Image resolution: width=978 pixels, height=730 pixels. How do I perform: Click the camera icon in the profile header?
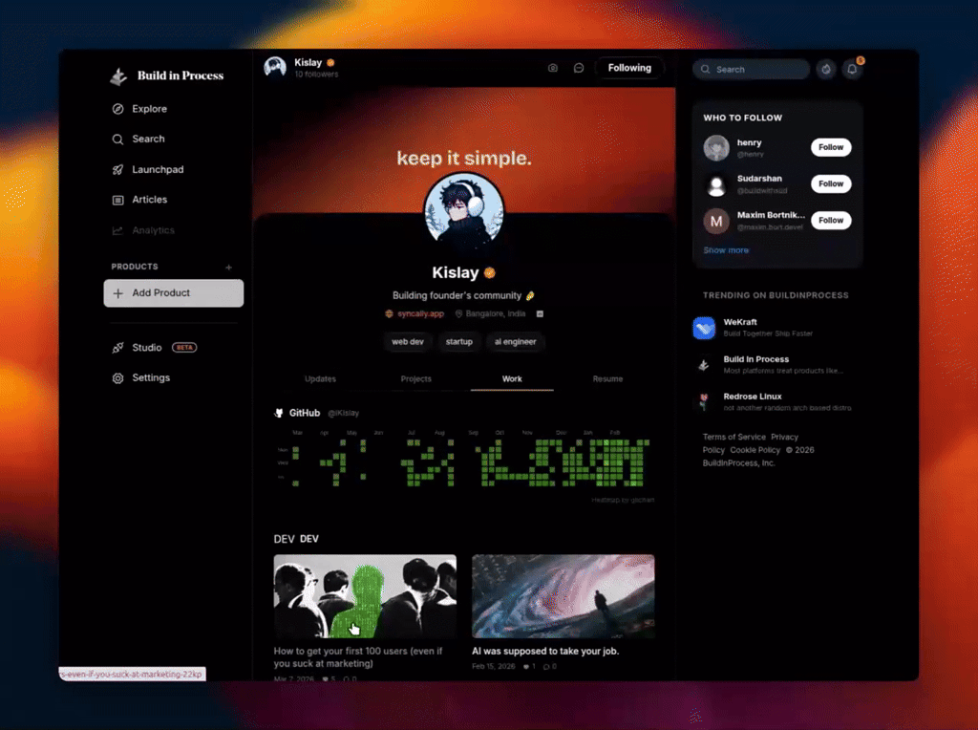pos(553,68)
